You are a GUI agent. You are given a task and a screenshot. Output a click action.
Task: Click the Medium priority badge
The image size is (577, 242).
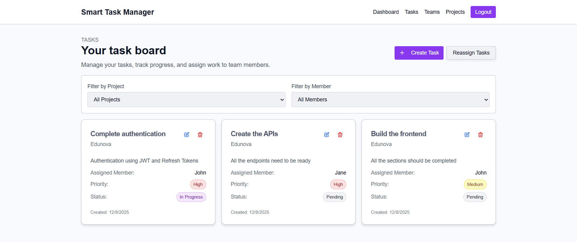[475, 184]
